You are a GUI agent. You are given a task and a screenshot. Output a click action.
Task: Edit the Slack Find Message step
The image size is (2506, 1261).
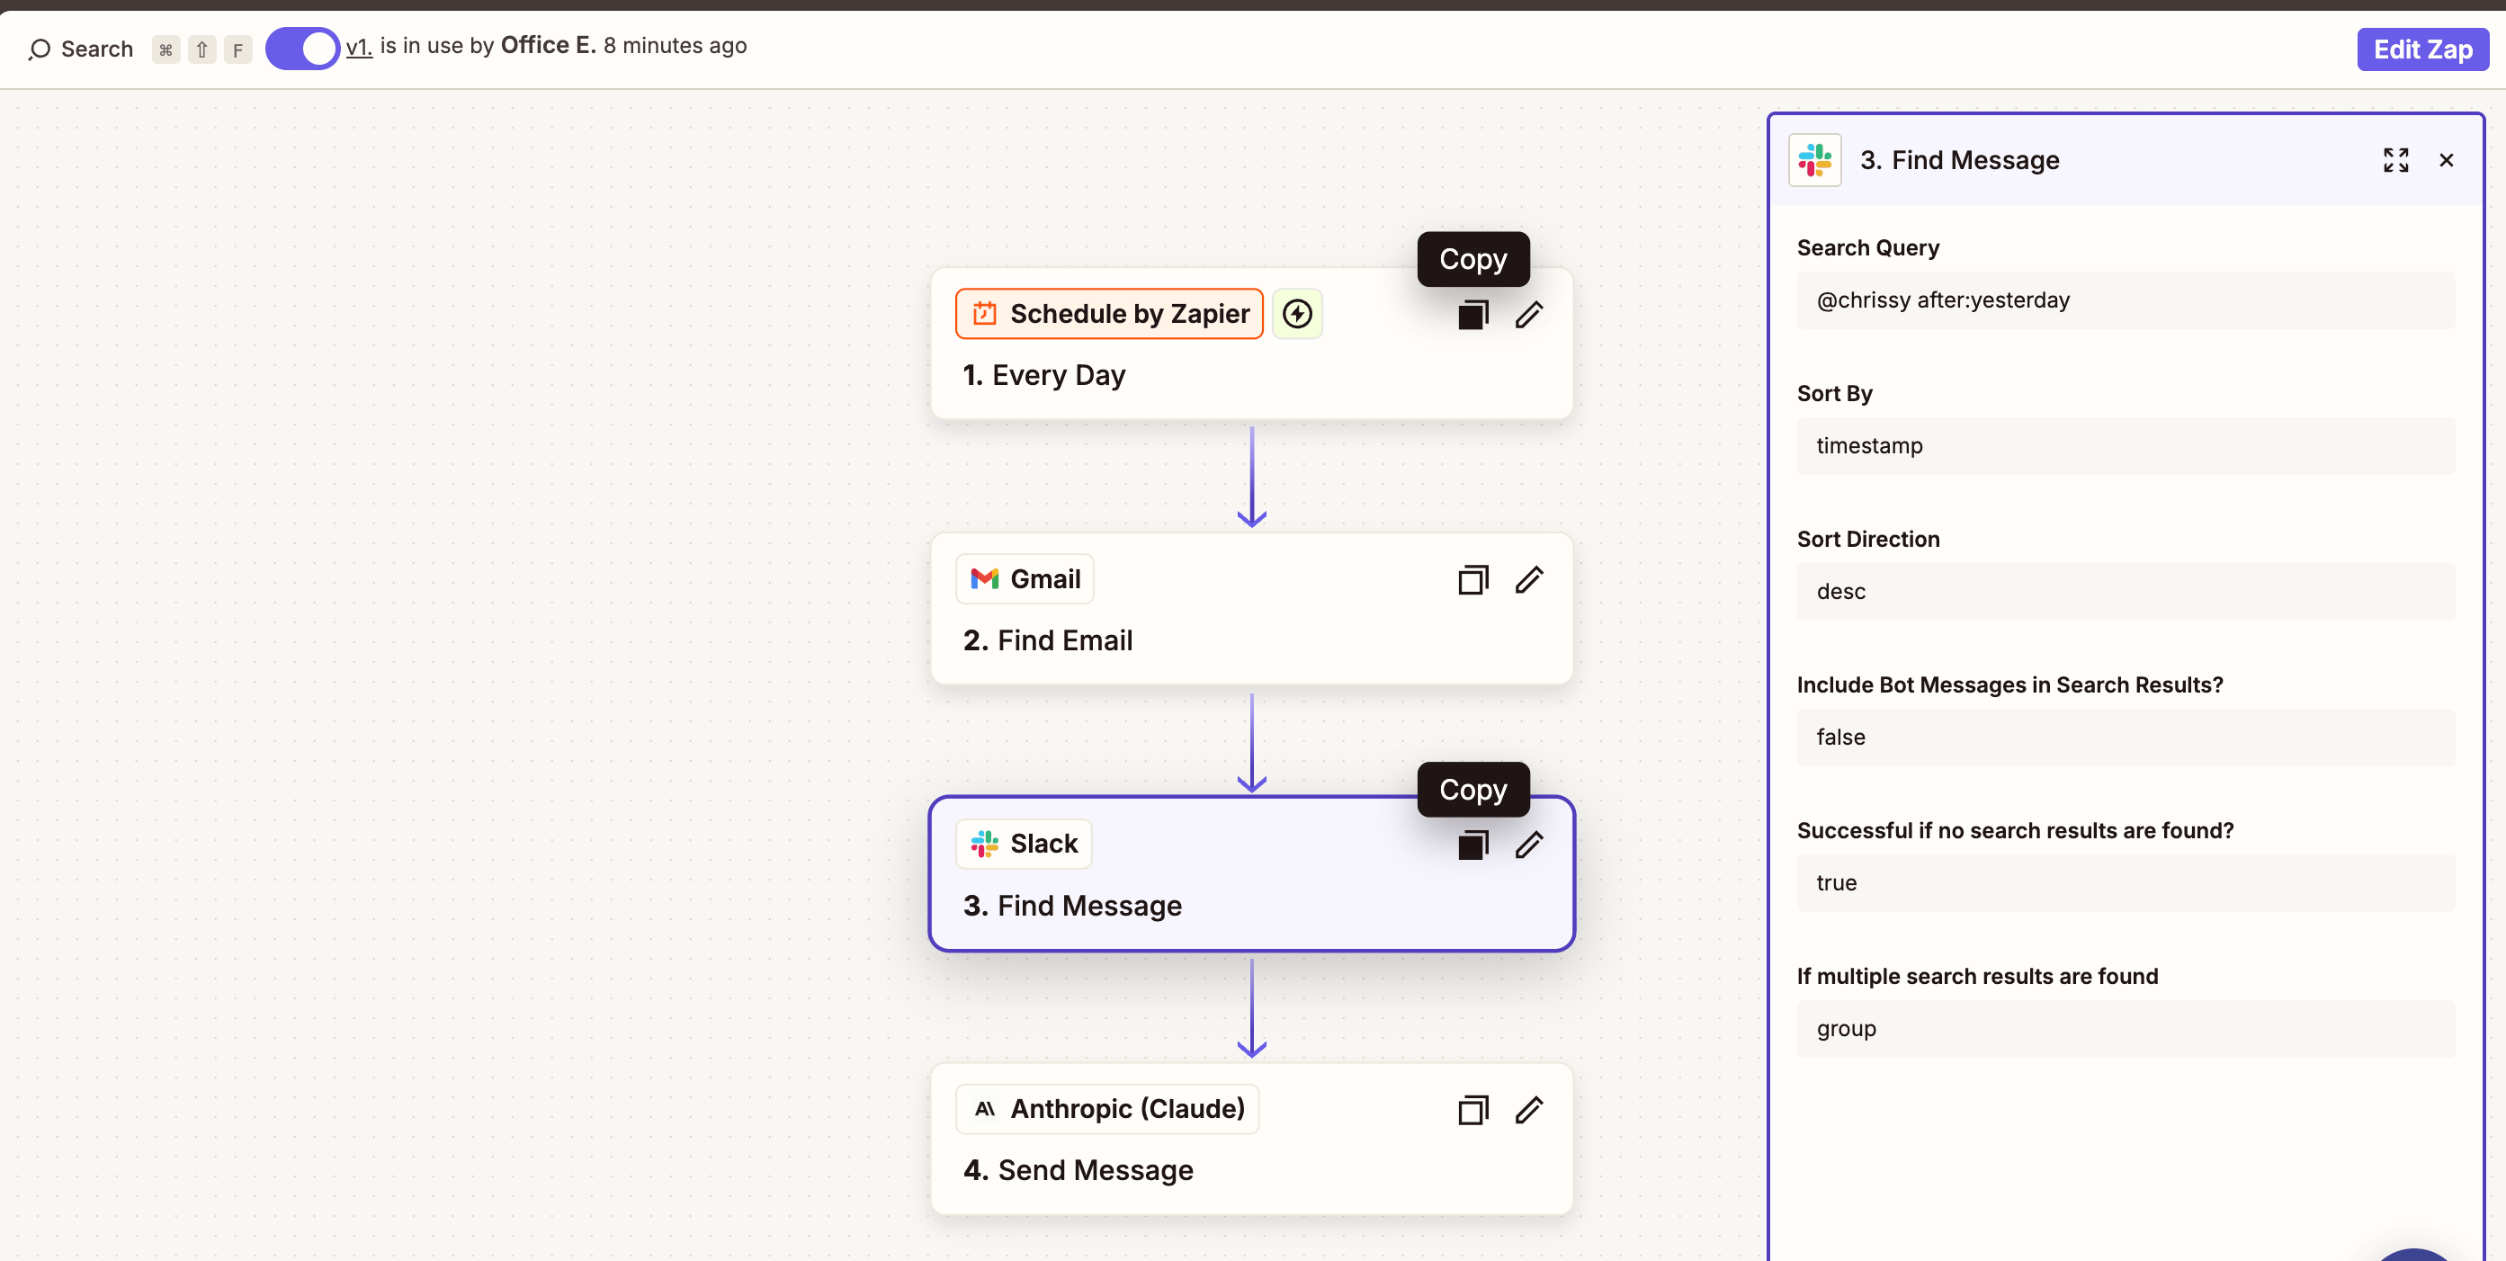(x=1528, y=845)
